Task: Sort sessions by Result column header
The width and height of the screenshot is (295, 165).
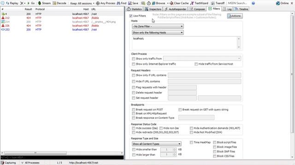Action: (x=28, y=9)
